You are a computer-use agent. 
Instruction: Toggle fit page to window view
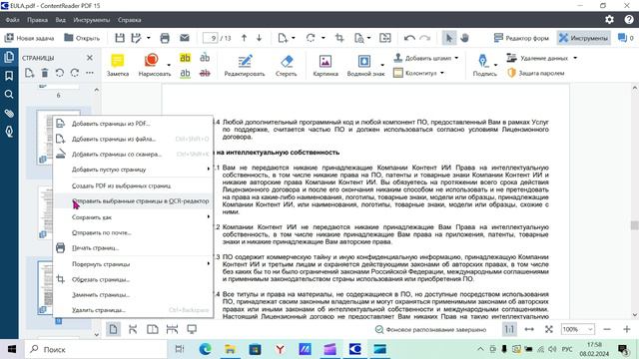click(x=548, y=329)
